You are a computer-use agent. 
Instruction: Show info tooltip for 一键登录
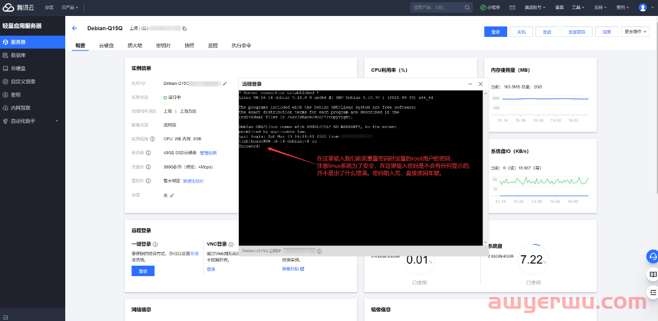[155, 244]
